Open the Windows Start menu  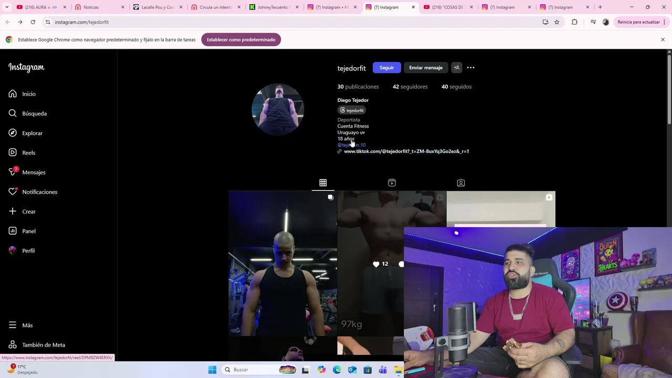click(212, 370)
